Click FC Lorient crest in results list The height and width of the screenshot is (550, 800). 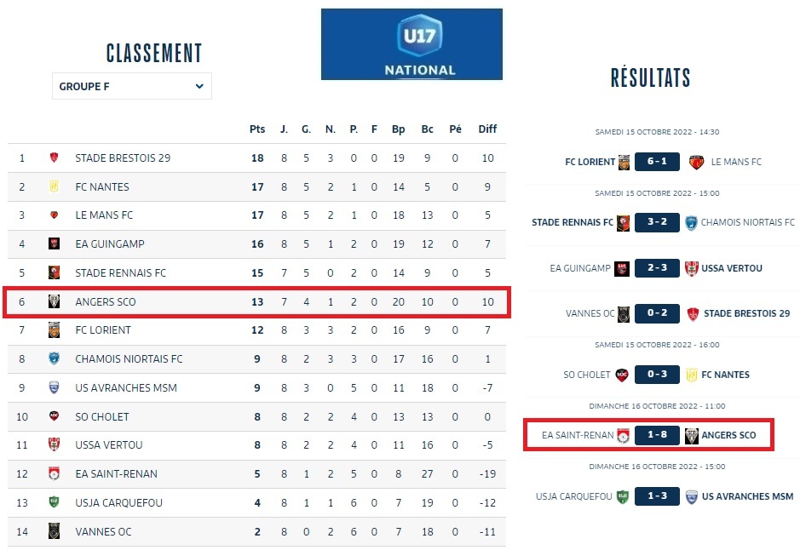[624, 162]
